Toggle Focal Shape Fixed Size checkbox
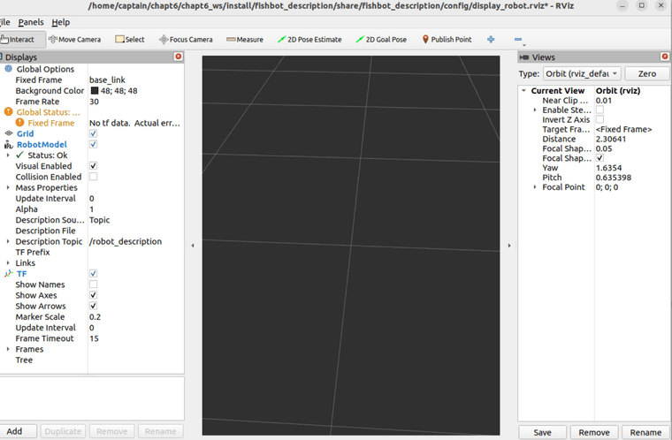The width and height of the screenshot is (672, 440). tap(600, 157)
